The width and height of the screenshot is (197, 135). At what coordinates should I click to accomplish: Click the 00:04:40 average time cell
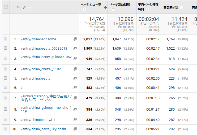pos(153,120)
